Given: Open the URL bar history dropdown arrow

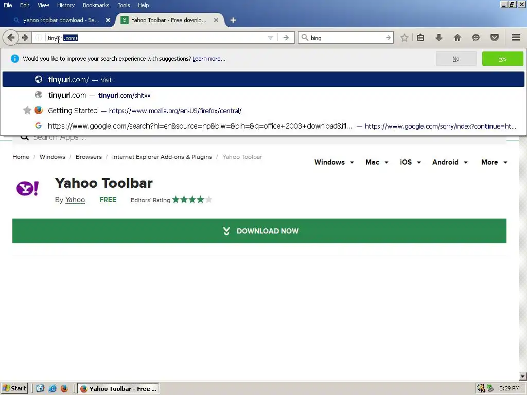Looking at the screenshot, I should point(270,38).
